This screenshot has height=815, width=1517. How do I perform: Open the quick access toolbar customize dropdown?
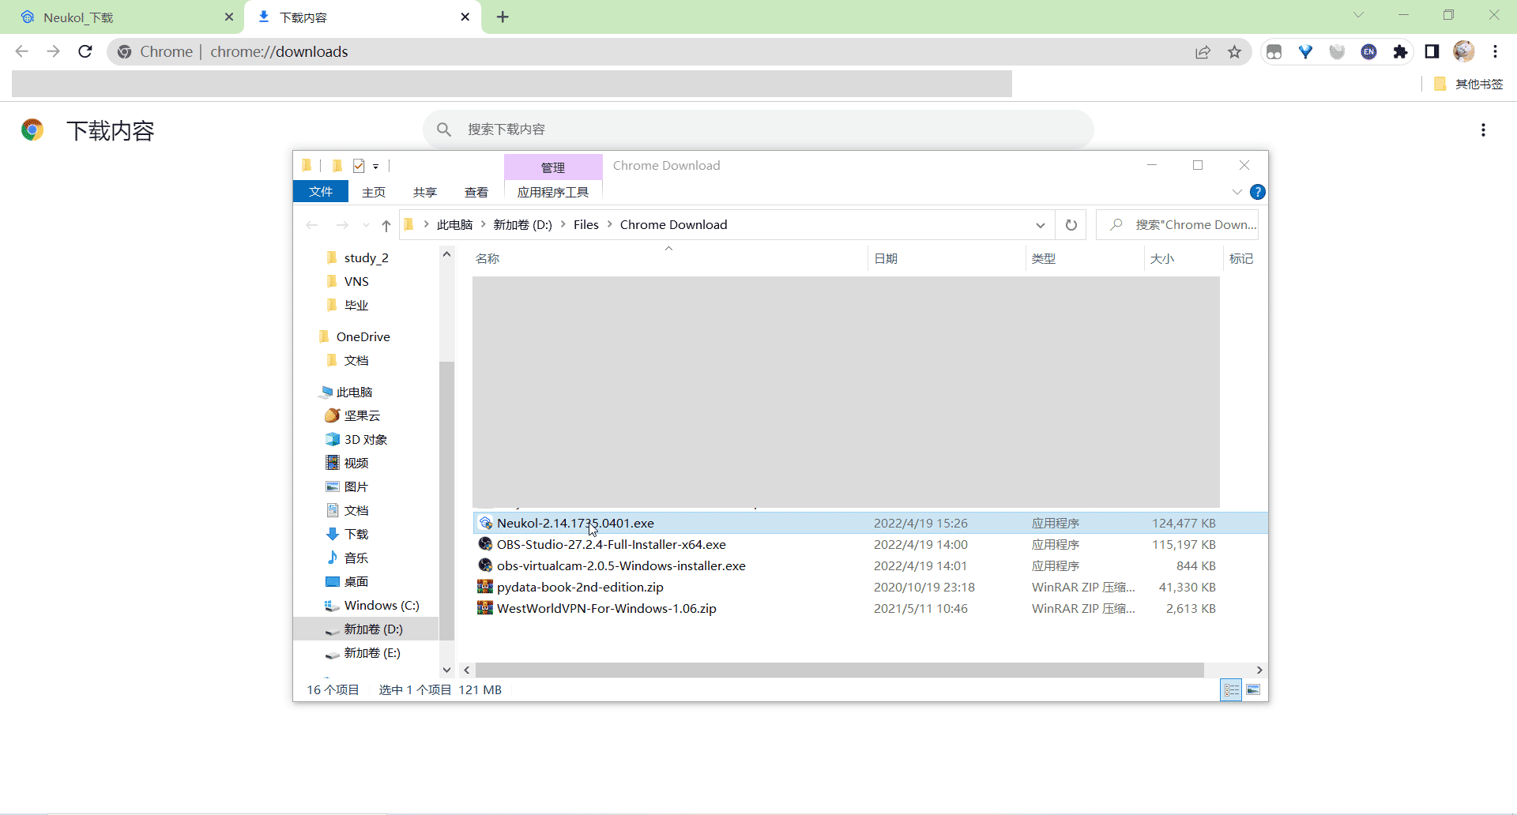pyautogui.click(x=376, y=166)
